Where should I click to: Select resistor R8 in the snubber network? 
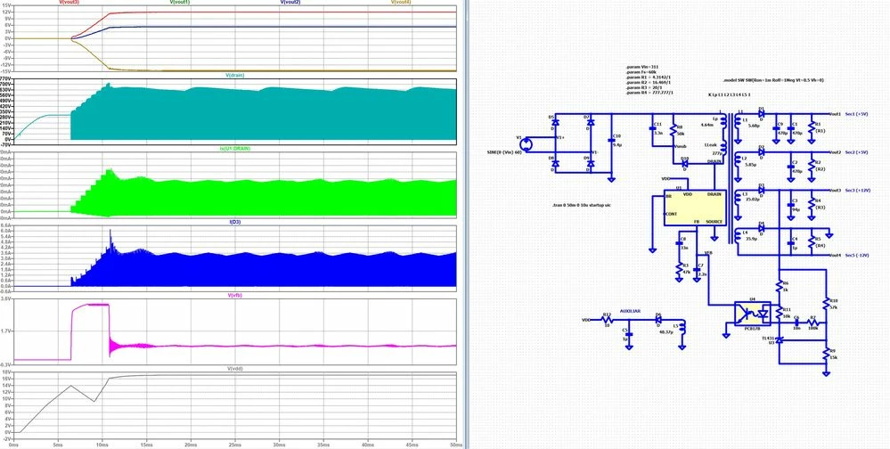(x=674, y=131)
